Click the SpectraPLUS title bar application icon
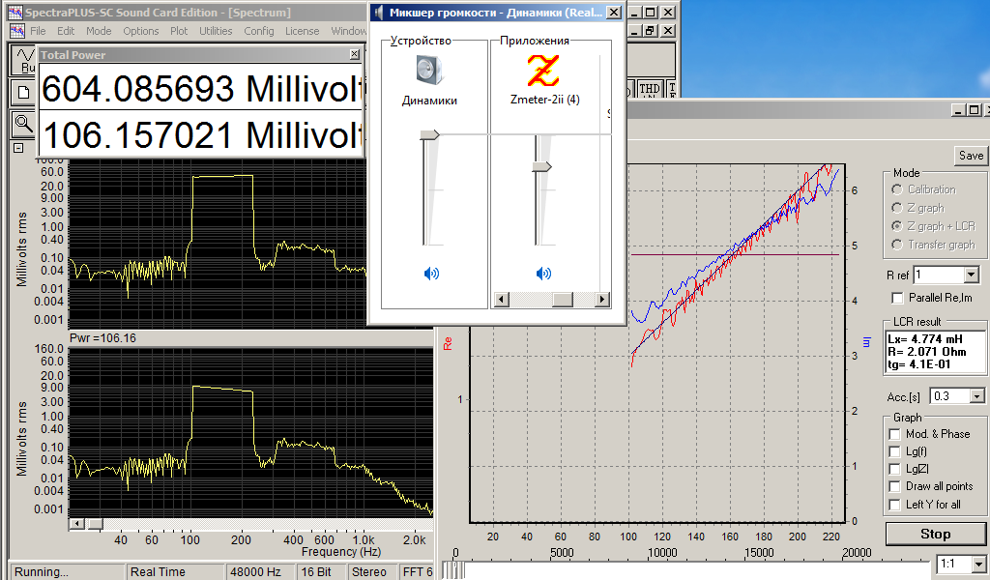 coord(15,12)
